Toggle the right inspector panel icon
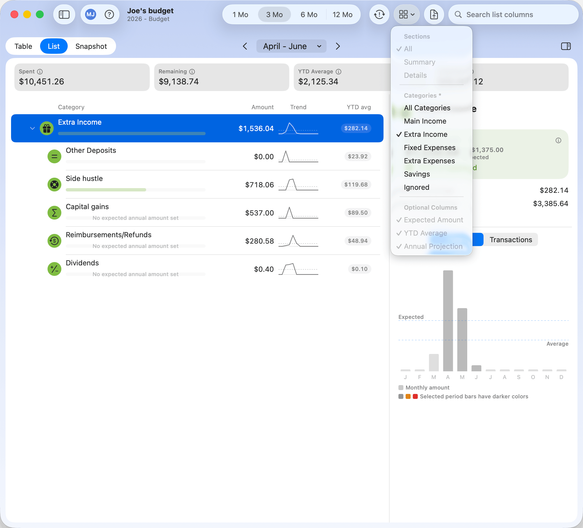The height and width of the screenshot is (528, 583). tap(566, 46)
